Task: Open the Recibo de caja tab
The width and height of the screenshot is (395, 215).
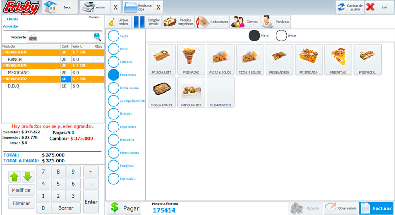Action: pyautogui.click(x=138, y=7)
